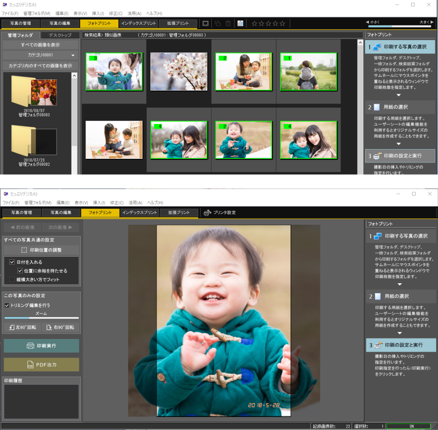Click the first rating star in the toolbar
This screenshot has height=430, width=438.
(x=254, y=24)
